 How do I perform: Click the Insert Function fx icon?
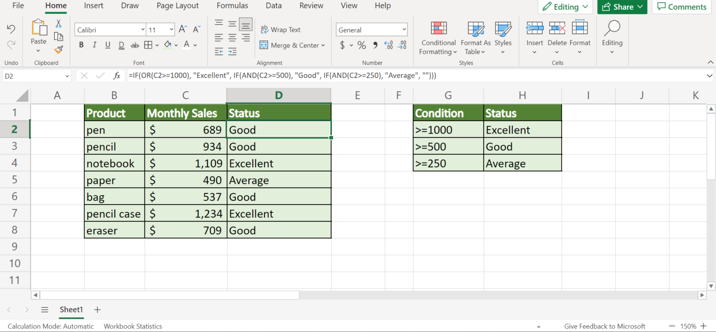point(117,75)
